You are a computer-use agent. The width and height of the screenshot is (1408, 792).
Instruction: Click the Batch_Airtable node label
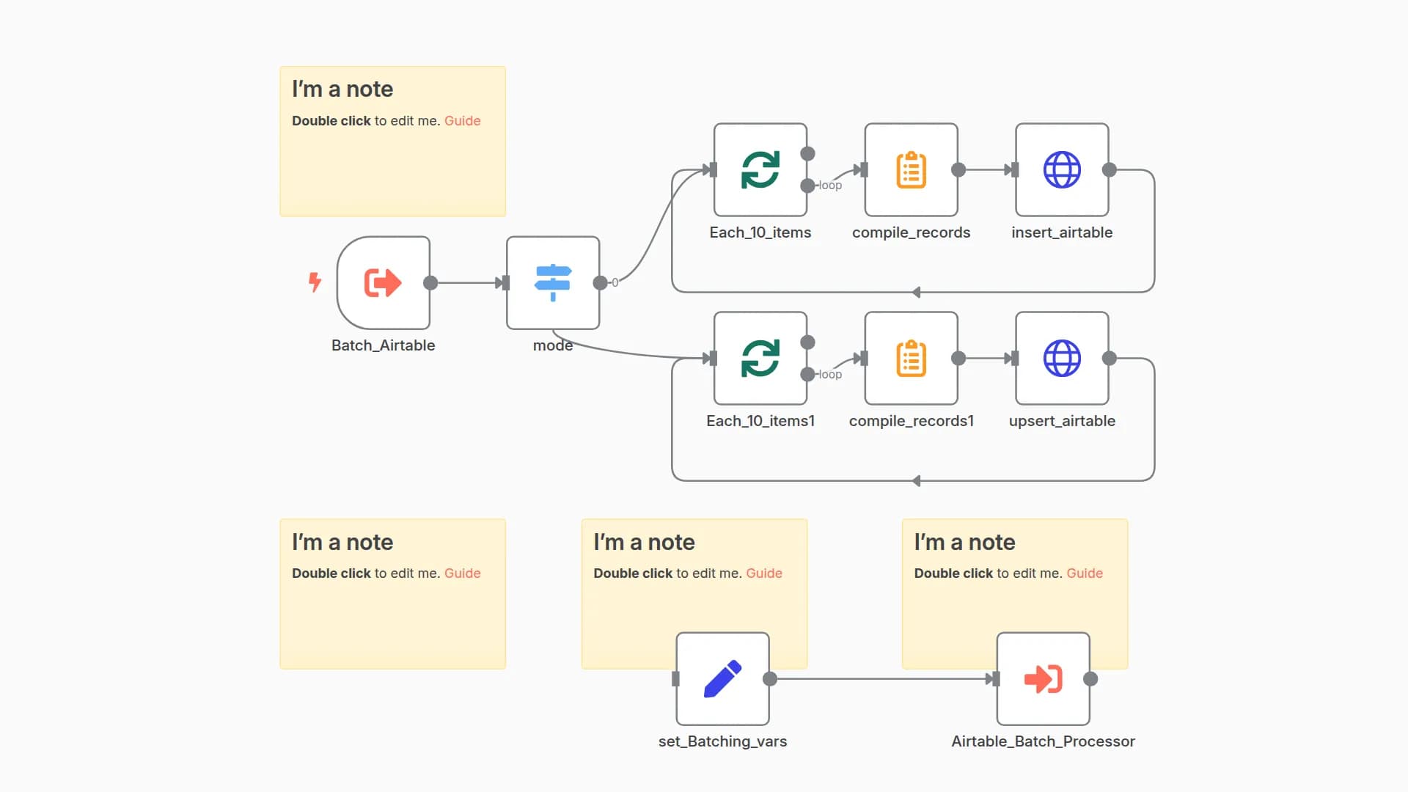pos(383,345)
